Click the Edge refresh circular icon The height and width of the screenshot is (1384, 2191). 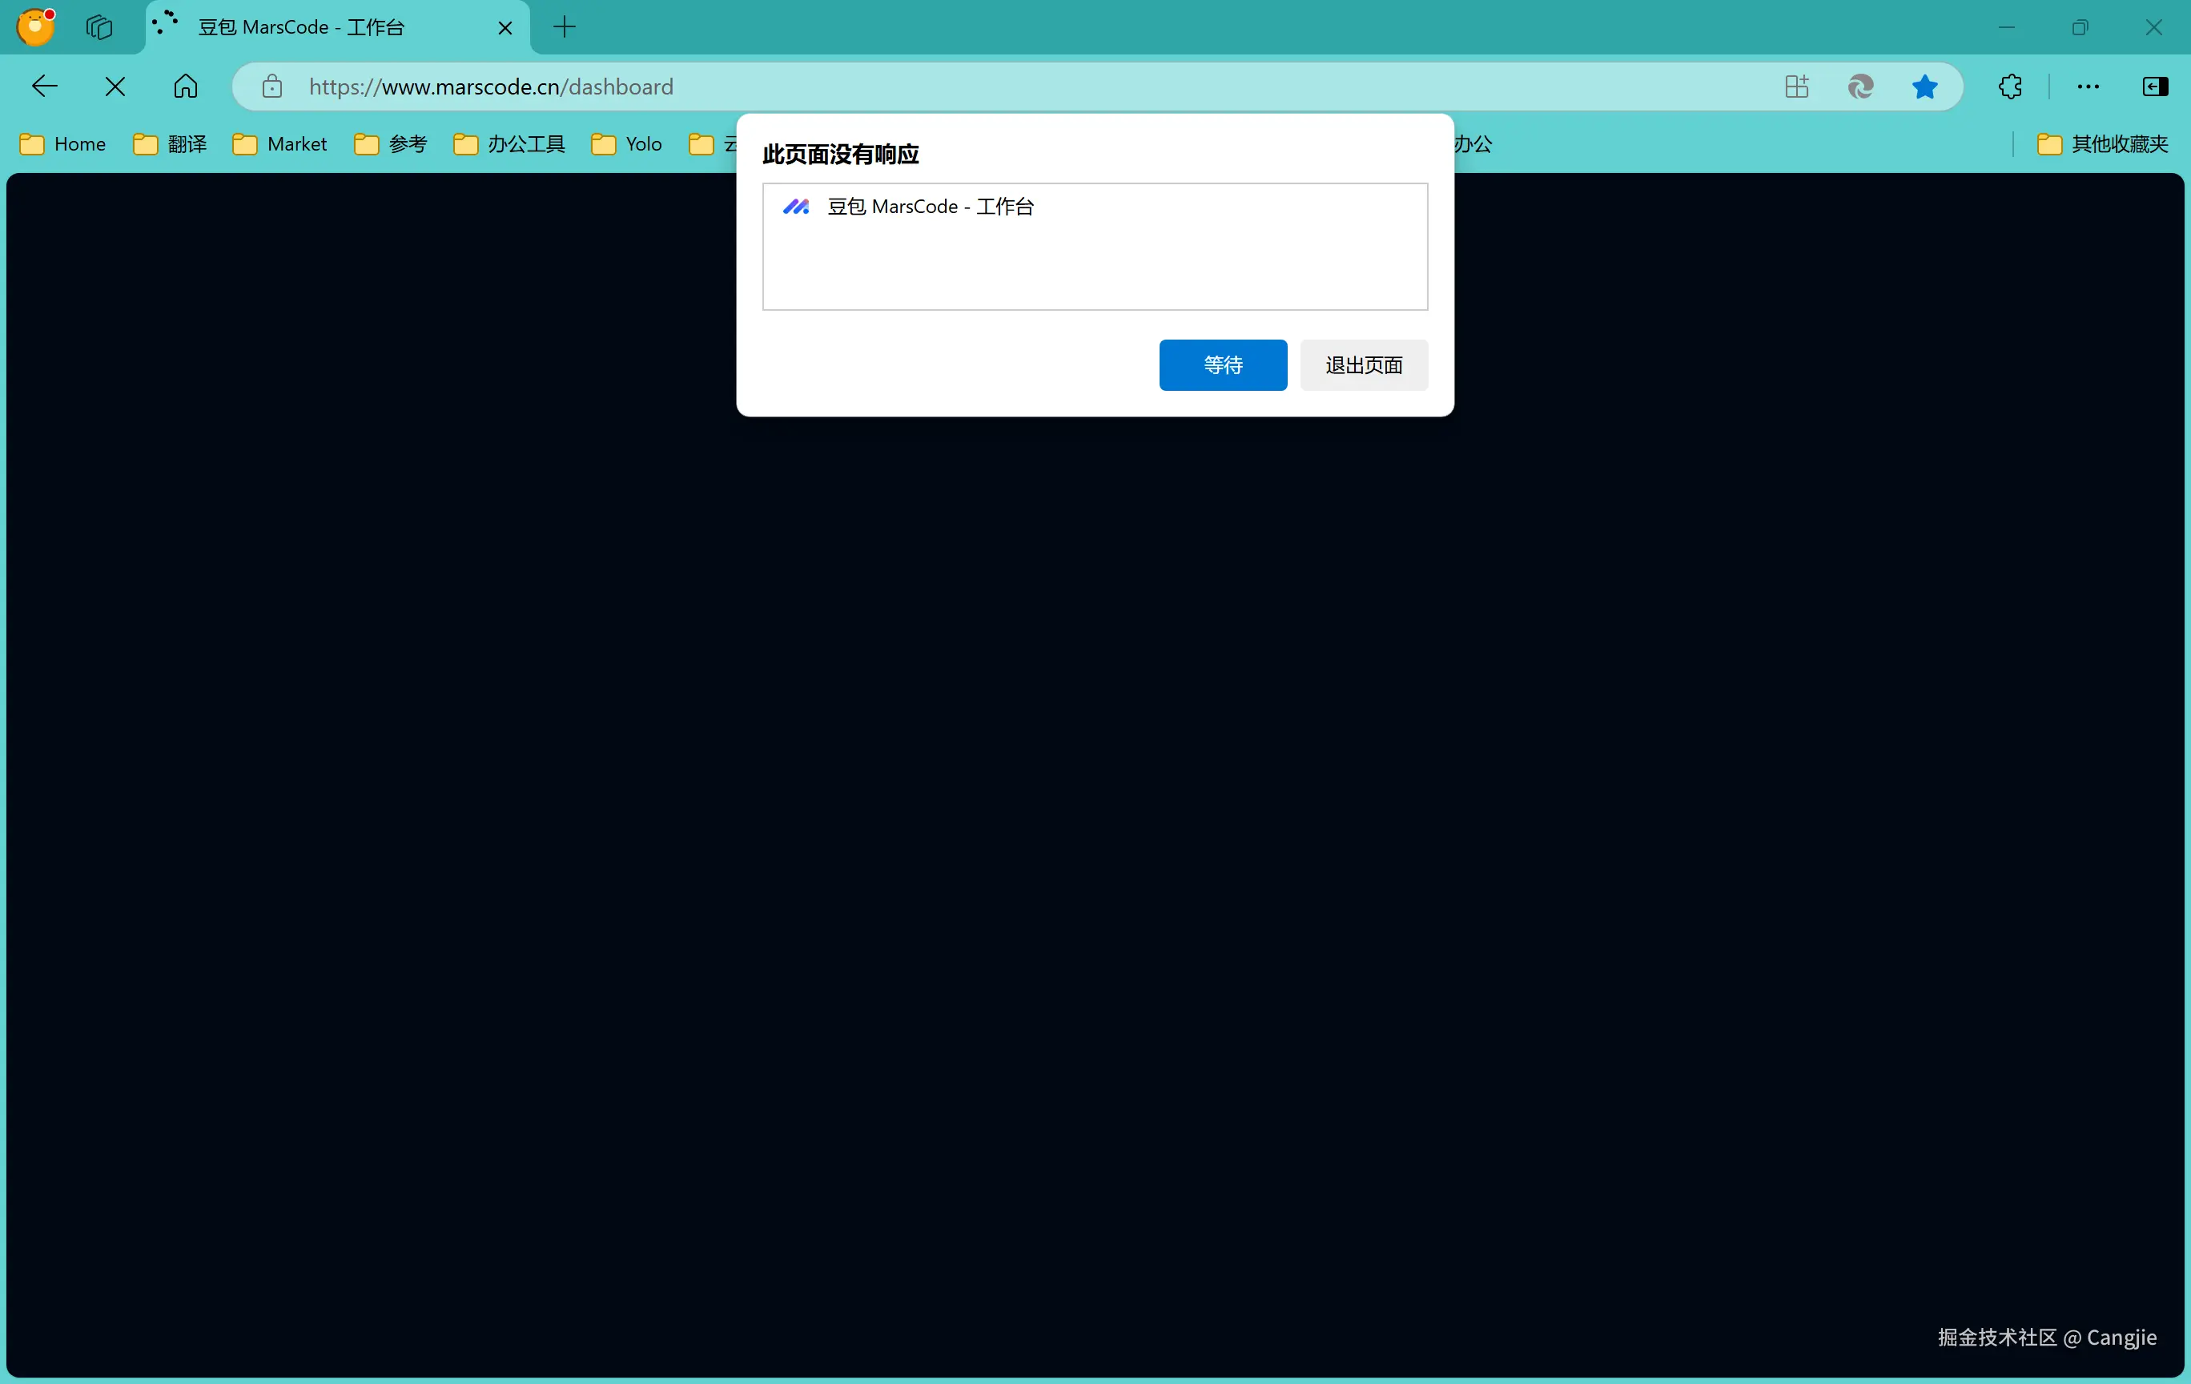point(1861,86)
